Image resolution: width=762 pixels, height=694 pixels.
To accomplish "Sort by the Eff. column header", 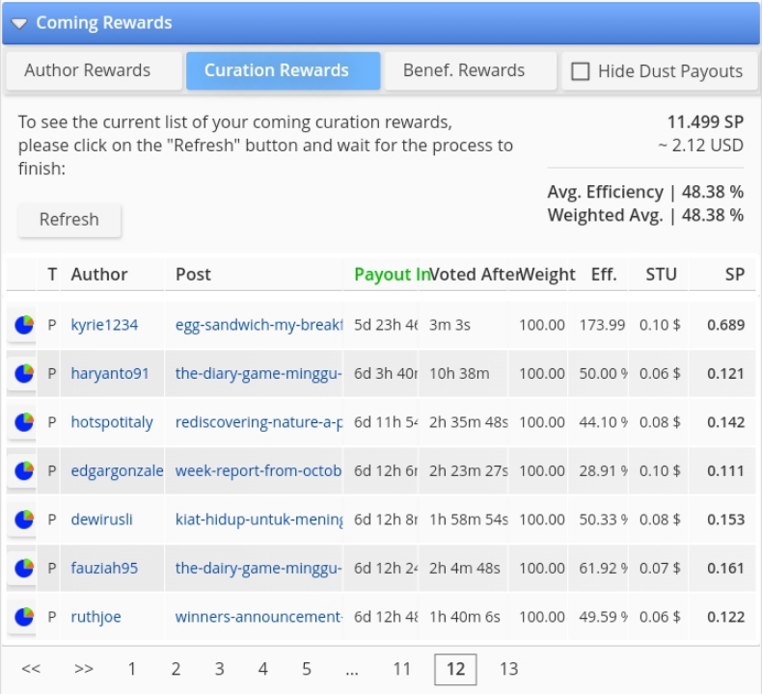I will [x=604, y=275].
